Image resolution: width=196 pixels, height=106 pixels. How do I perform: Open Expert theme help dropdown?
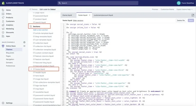click(x=185, y=9)
